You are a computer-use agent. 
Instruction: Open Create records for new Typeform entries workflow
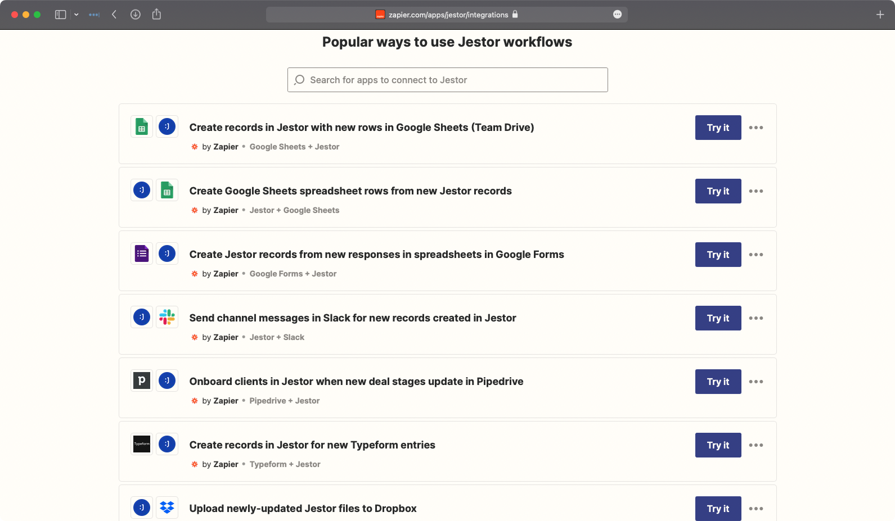click(312, 445)
